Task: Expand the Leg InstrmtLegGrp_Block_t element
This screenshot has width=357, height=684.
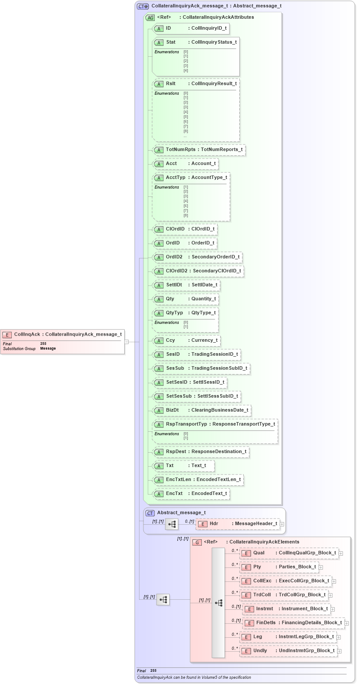Action: pyautogui.click(x=338, y=637)
